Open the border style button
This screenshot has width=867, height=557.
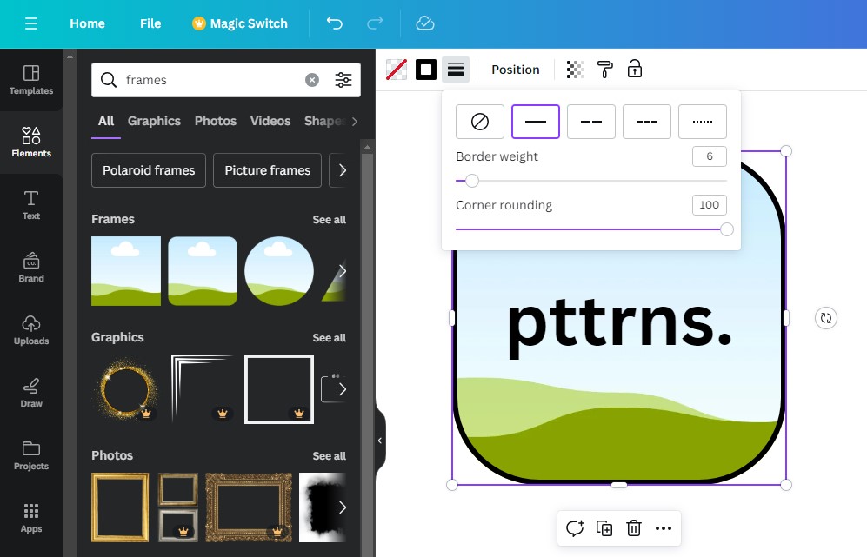pyautogui.click(x=455, y=70)
